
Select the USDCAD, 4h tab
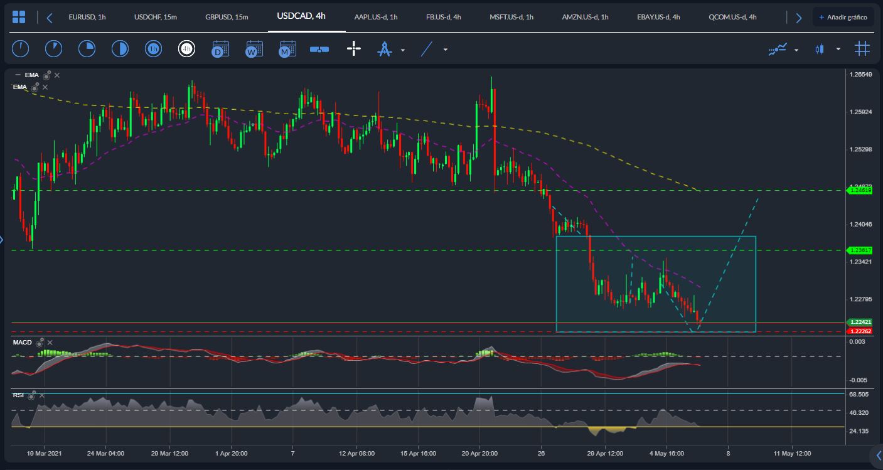301,16
